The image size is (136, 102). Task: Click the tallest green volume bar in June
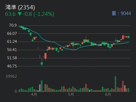115,84
